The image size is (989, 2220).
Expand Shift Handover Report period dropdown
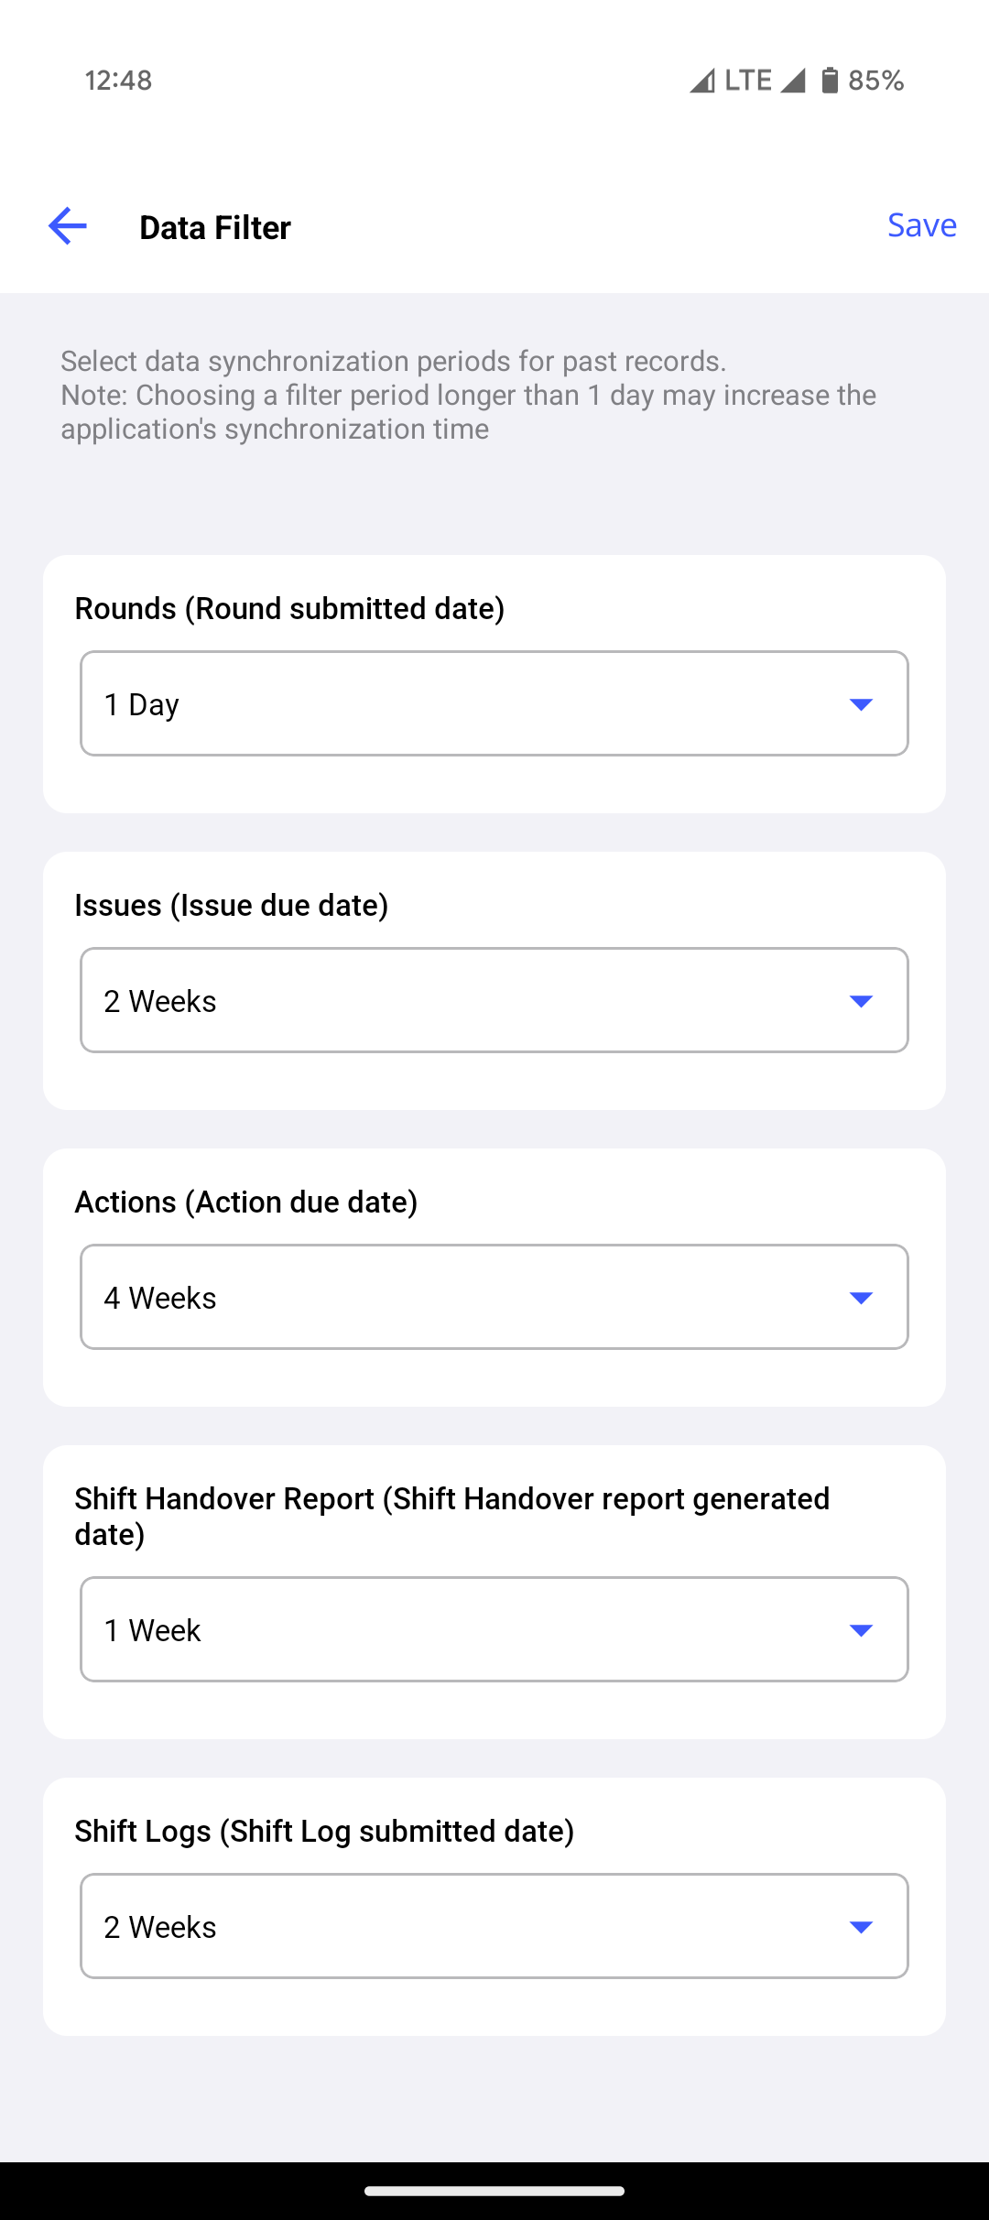point(494,1629)
